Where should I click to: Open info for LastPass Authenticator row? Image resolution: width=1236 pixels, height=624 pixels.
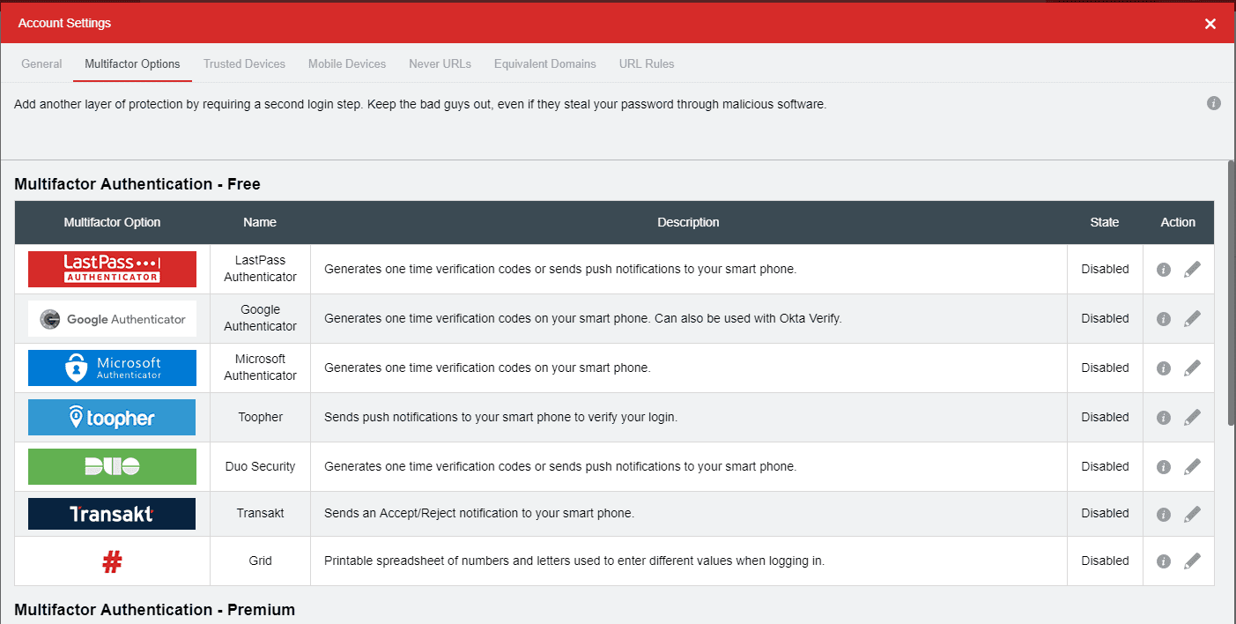pyautogui.click(x=1164, y=270)
